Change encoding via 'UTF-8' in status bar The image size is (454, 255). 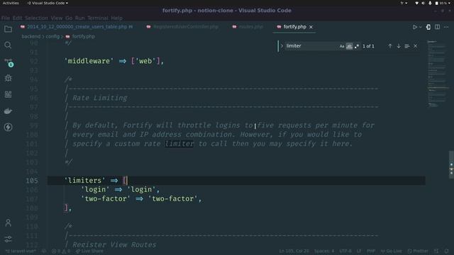tap(345, 251)
